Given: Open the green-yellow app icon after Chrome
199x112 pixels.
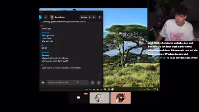Looking at the screenshot, I should click(x=113, y=89).
